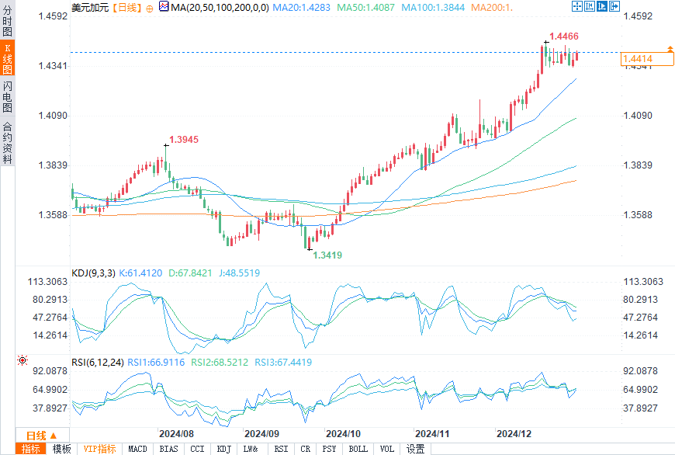This screenshot has height=455, width=675.
Task: Click the third of four top-right chart layout icons
Action: tap(601, 7)
